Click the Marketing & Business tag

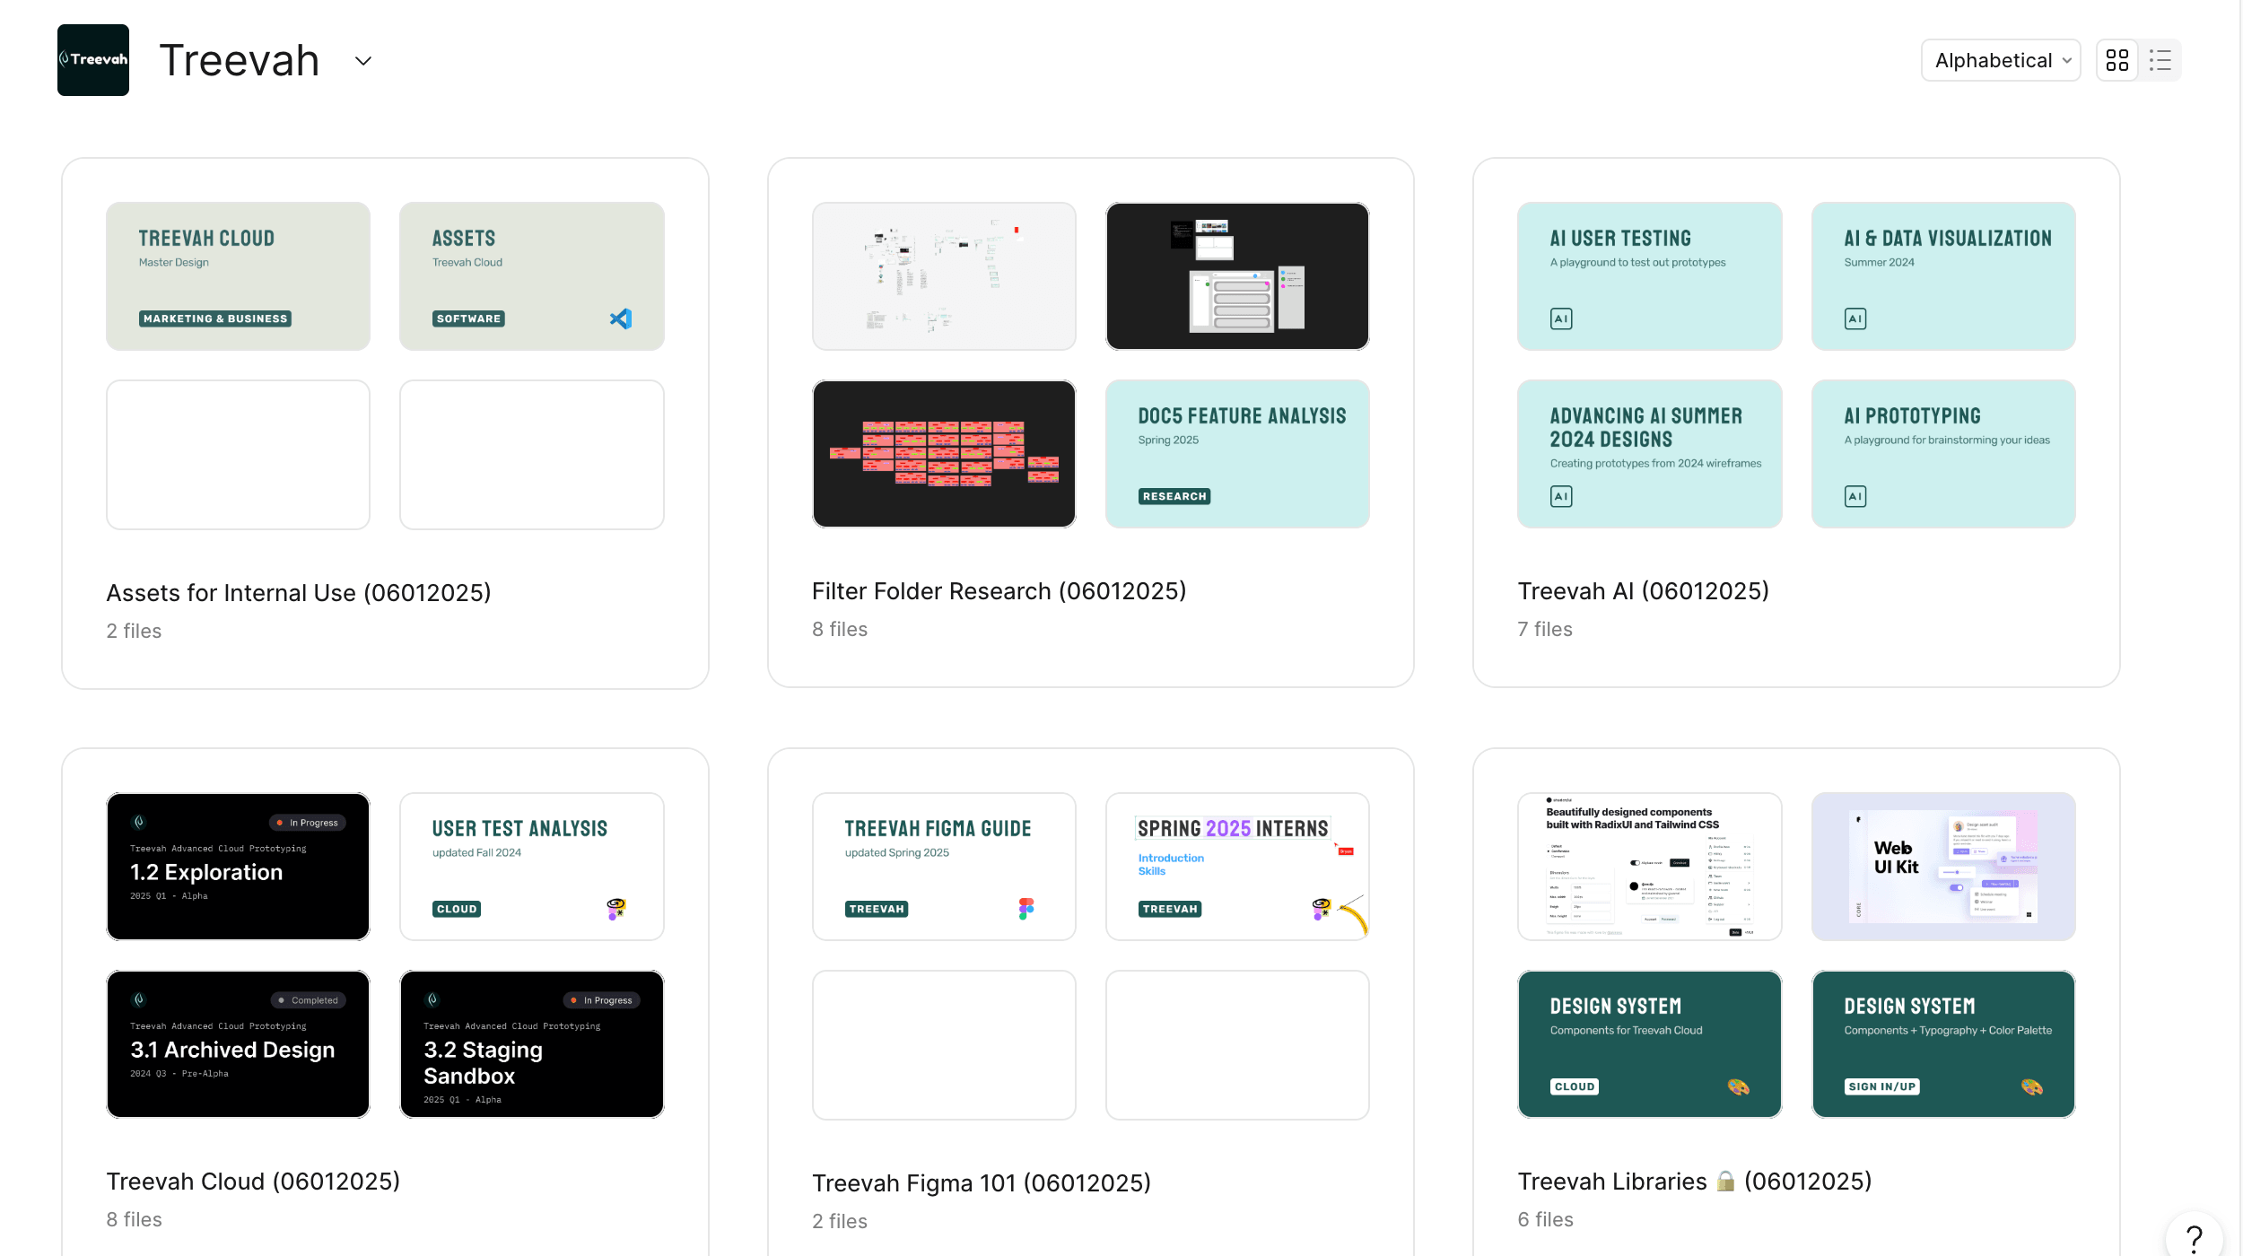215,318
